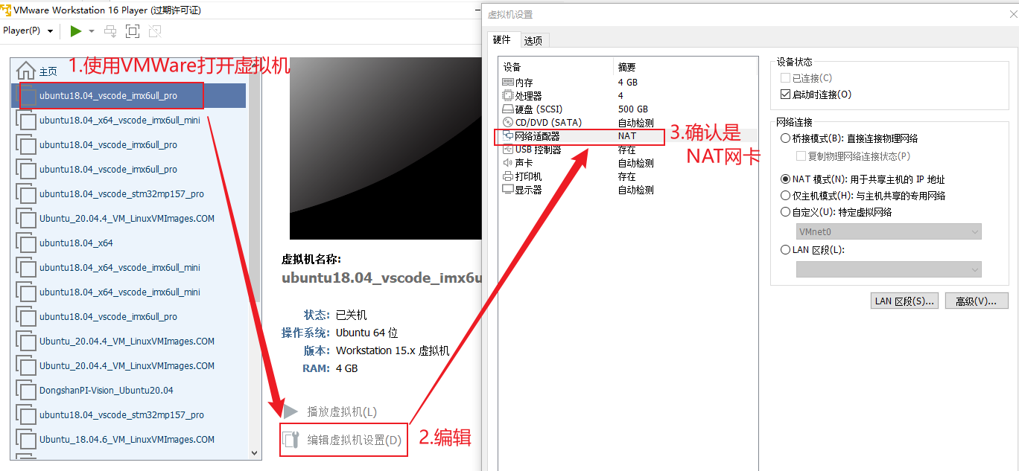Select the 桥接模式 radio button
This screenshot has width=1019, height=471.
[x=785, y=138]
